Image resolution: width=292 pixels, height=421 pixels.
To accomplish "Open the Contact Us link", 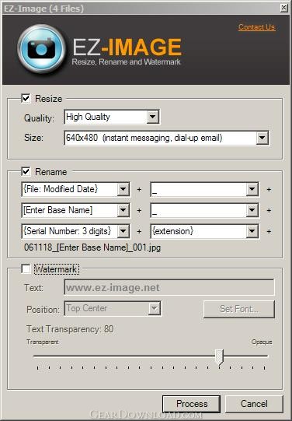I will coord(256,27).
